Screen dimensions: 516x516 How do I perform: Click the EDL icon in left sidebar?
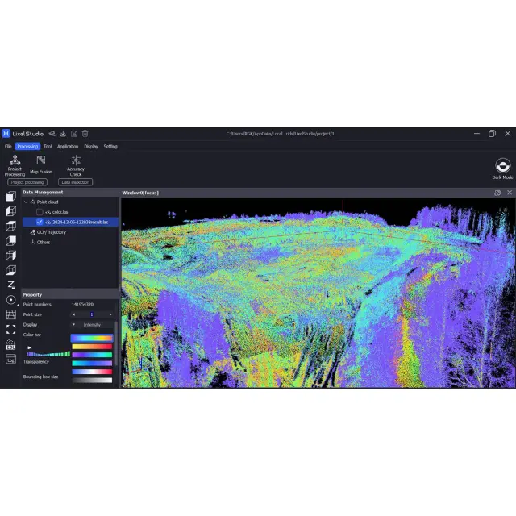click(x=10, y=344)
